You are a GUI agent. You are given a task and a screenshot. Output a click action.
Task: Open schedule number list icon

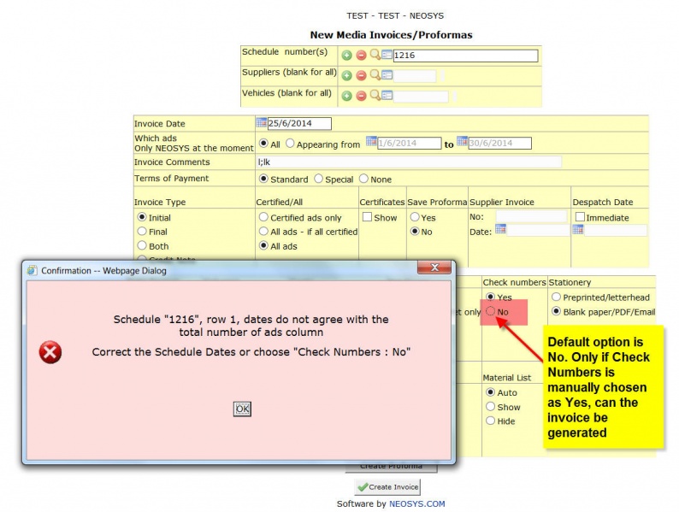pyautogui.click(x=387, y=55)
